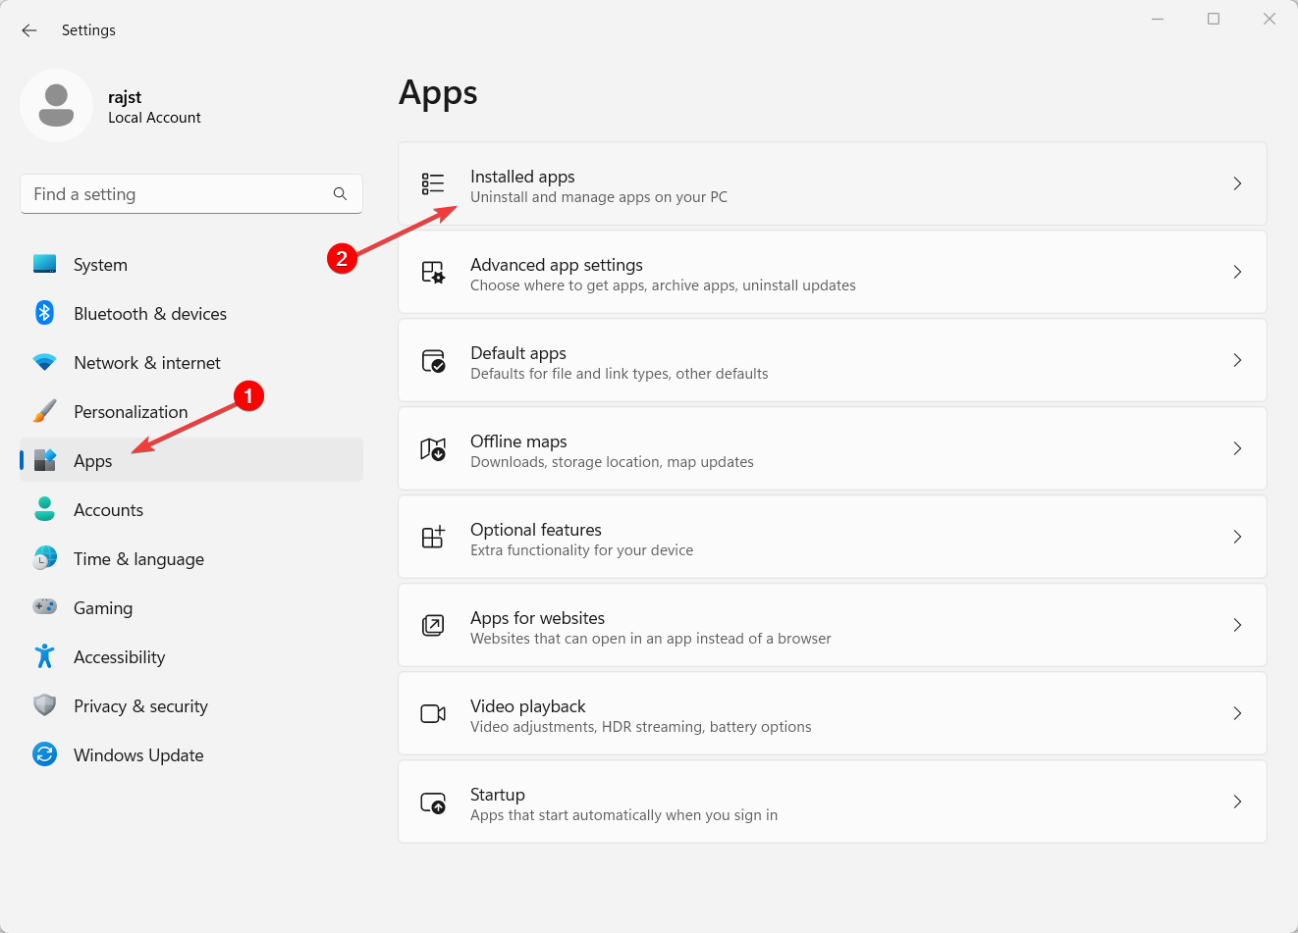Click the Optional features grid icon

[x=433, y=537]
